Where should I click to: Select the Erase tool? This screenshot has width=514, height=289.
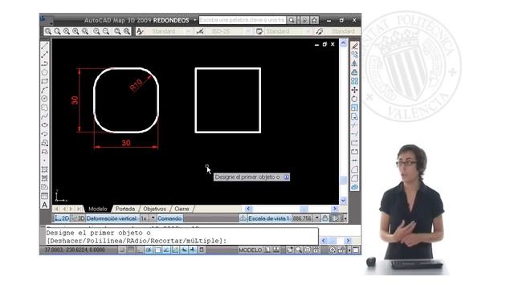pos(354,46)
